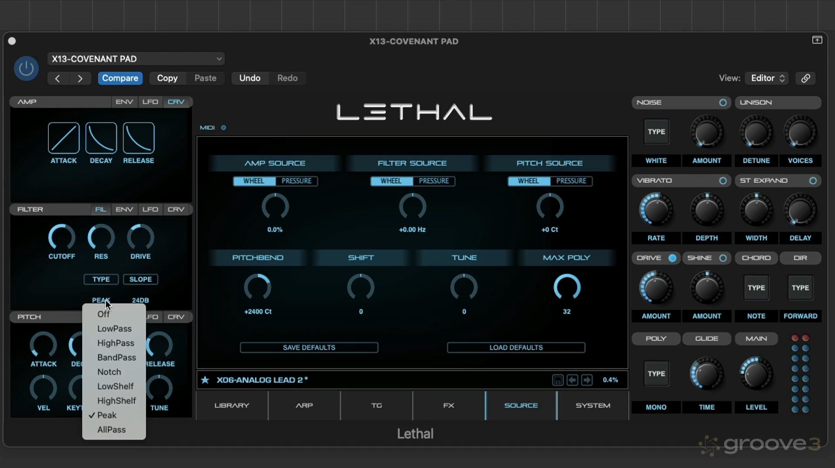Click SAVE DEFAULTS button
Screen dimensions: 835x468
pyautogui.click(x=309, y=347)
